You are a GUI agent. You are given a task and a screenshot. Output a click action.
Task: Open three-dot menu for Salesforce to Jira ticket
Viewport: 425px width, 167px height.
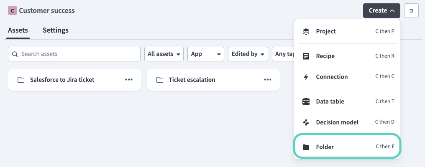[x=129, y=80]
